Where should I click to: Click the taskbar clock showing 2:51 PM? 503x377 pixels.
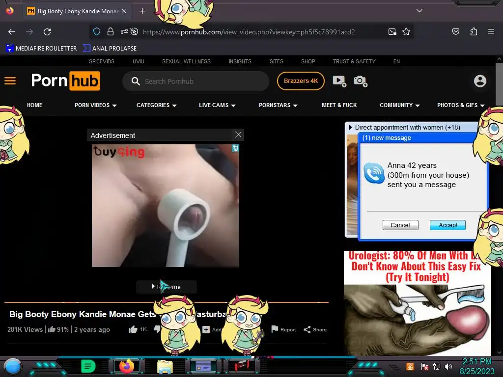pyautogui.click(x=476, y=361)
